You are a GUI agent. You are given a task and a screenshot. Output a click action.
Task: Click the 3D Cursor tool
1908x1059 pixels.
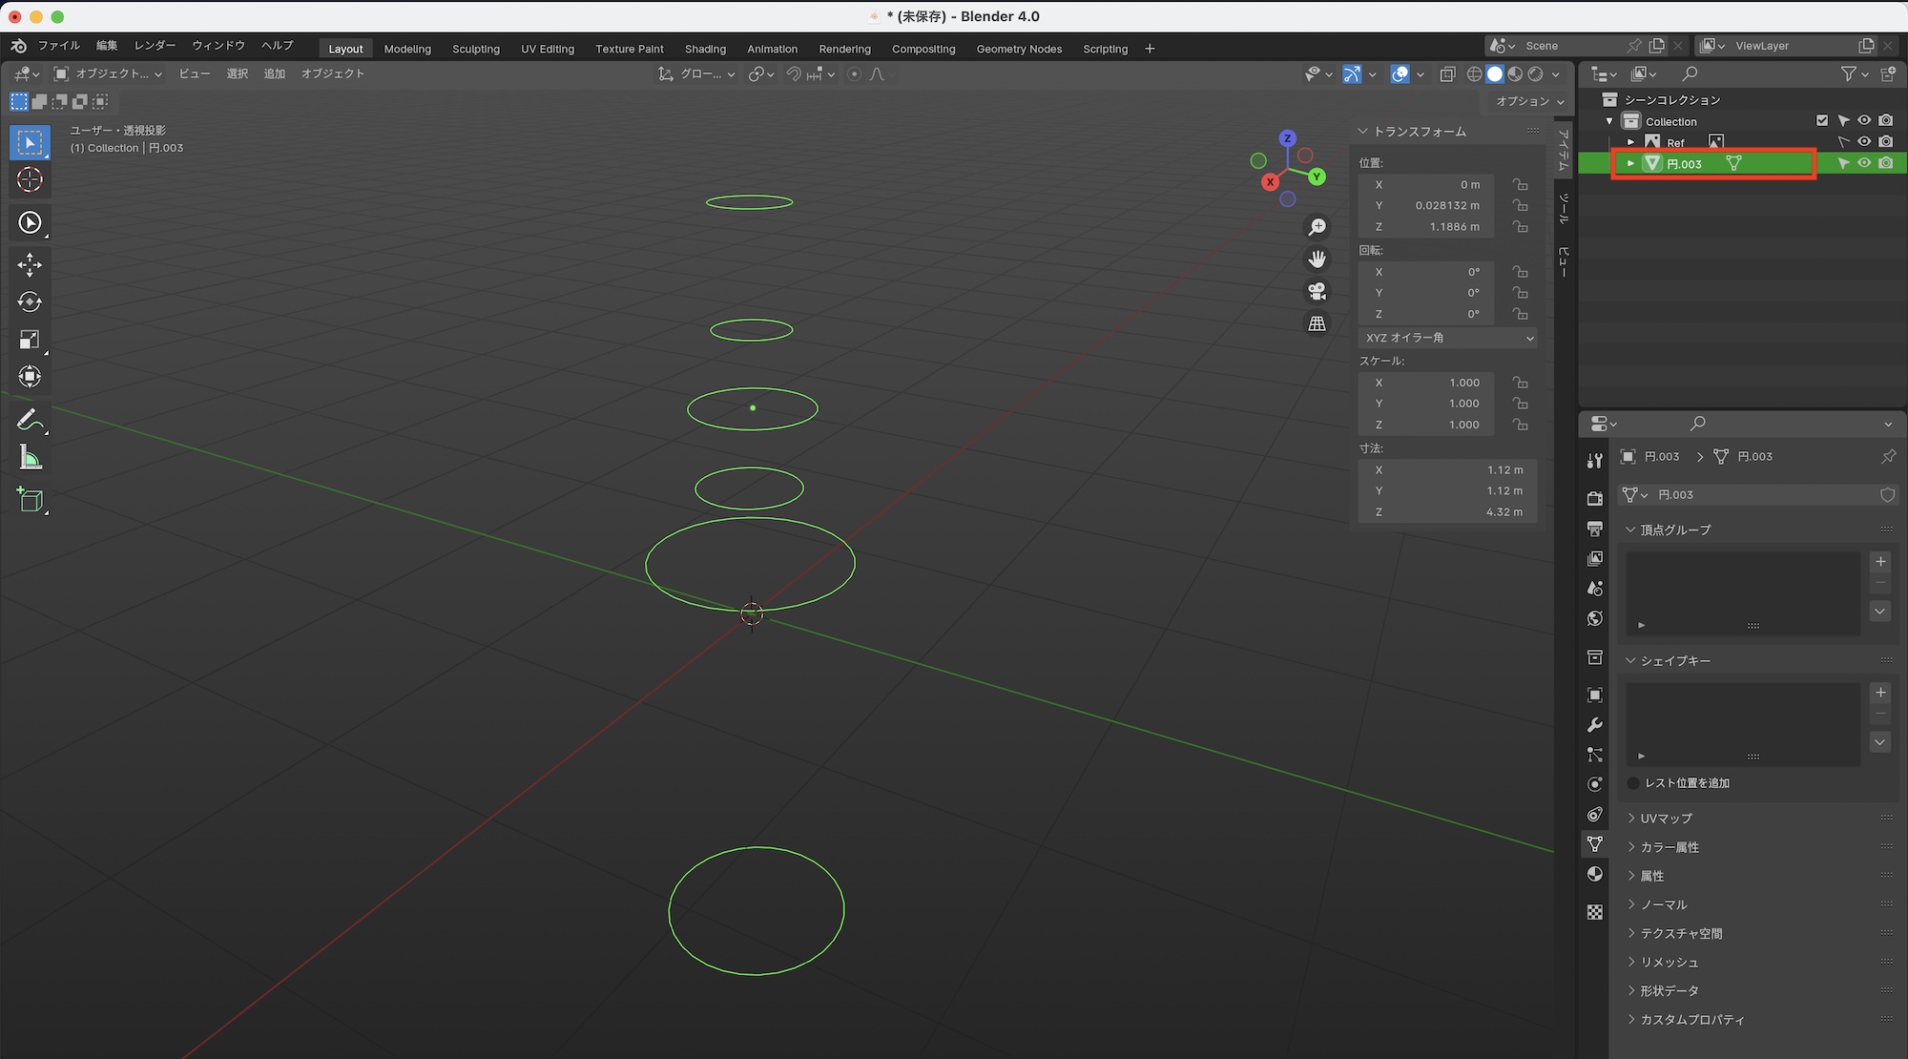point(30,179)
